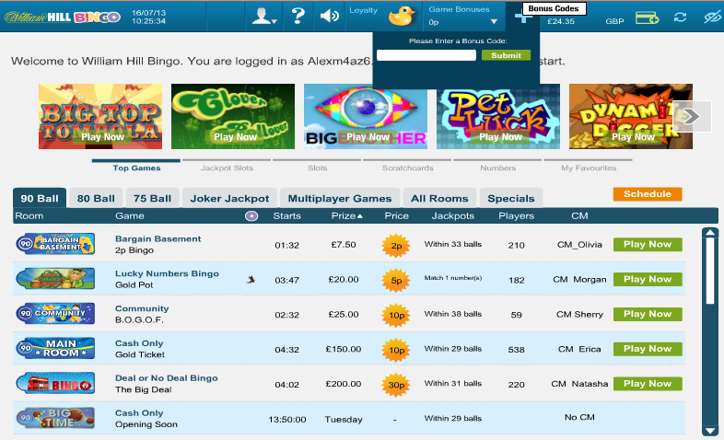This screenshot has width=724, height=440.
Task: Switch to the Specials tab
Action: point(511,198)
